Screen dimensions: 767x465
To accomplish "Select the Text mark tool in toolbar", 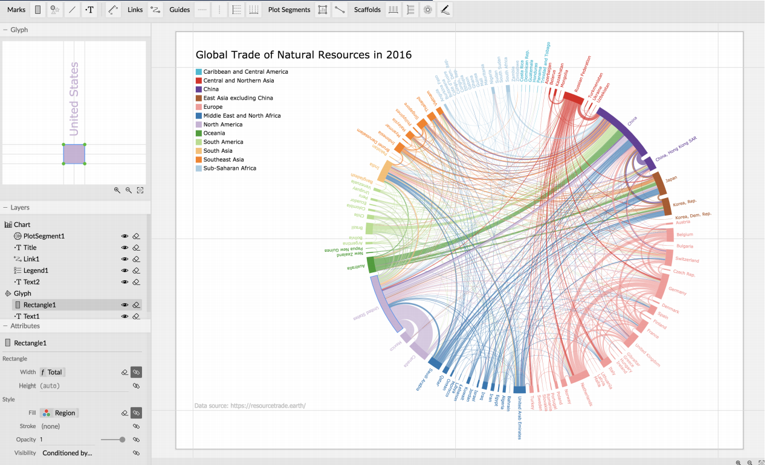I will 89,10.
